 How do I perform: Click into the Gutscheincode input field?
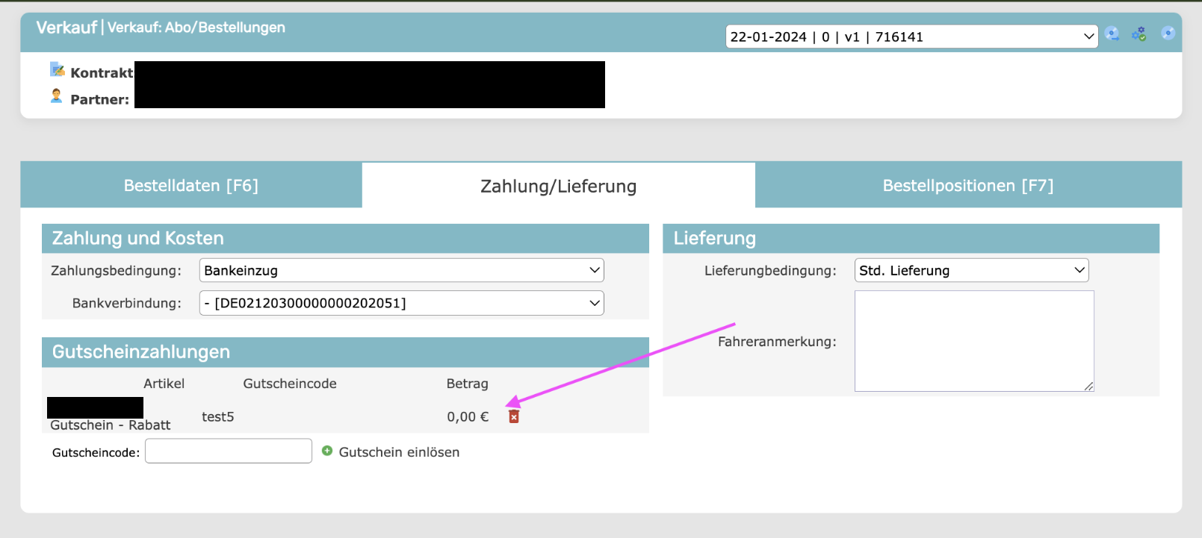tap(229, 451)
